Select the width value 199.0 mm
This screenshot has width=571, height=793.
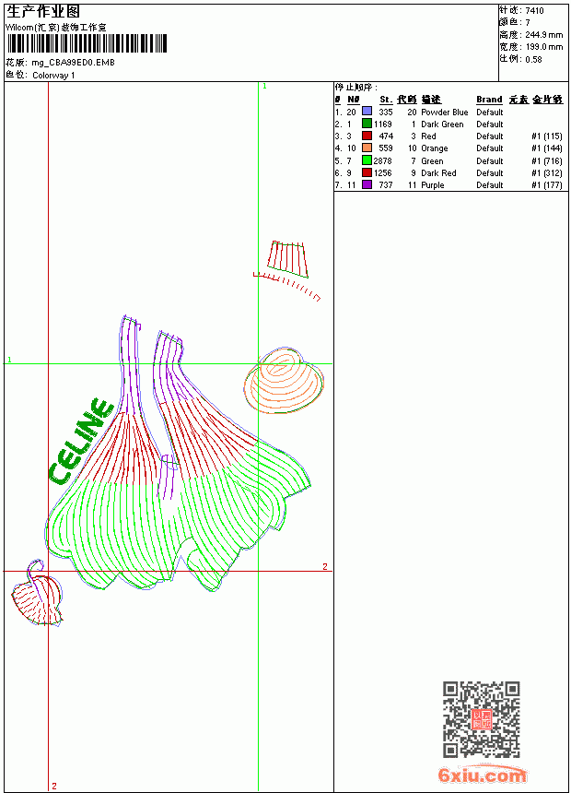tap(543, 47)
